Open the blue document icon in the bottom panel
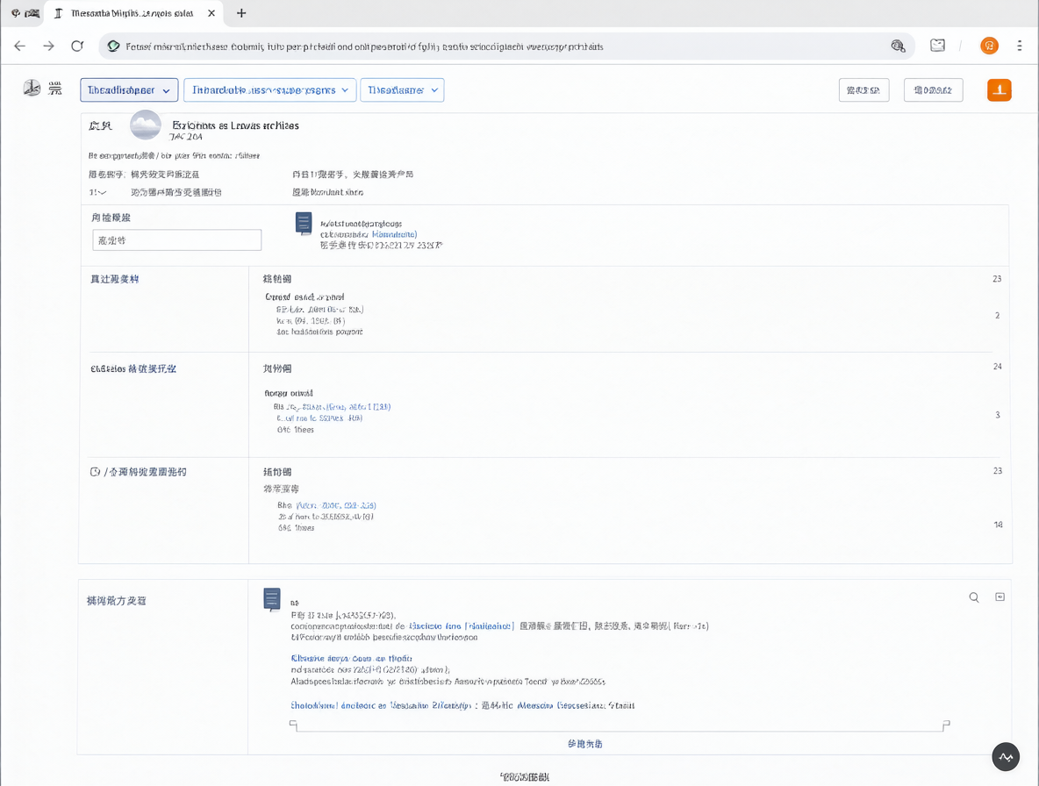Image resolution: width=1039 pixels, height=786 pixels. click(272, 600)
